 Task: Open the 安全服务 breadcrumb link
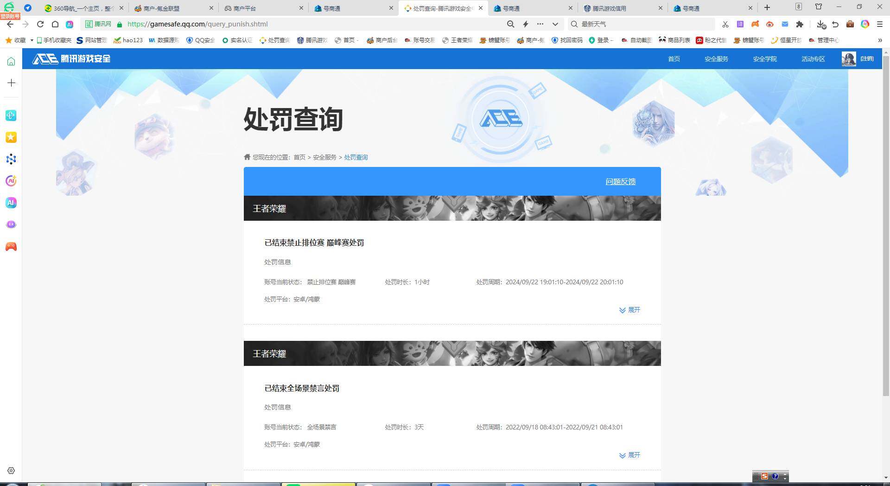[324, 157]
